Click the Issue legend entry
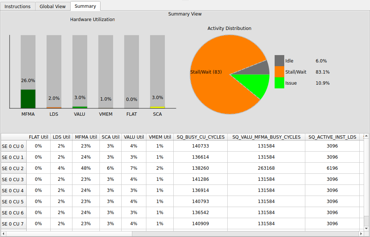This screenshot has height=237, width=370. 291,83
